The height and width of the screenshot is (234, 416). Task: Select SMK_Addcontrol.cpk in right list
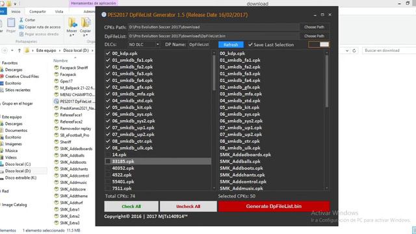(x=243, y=182)
